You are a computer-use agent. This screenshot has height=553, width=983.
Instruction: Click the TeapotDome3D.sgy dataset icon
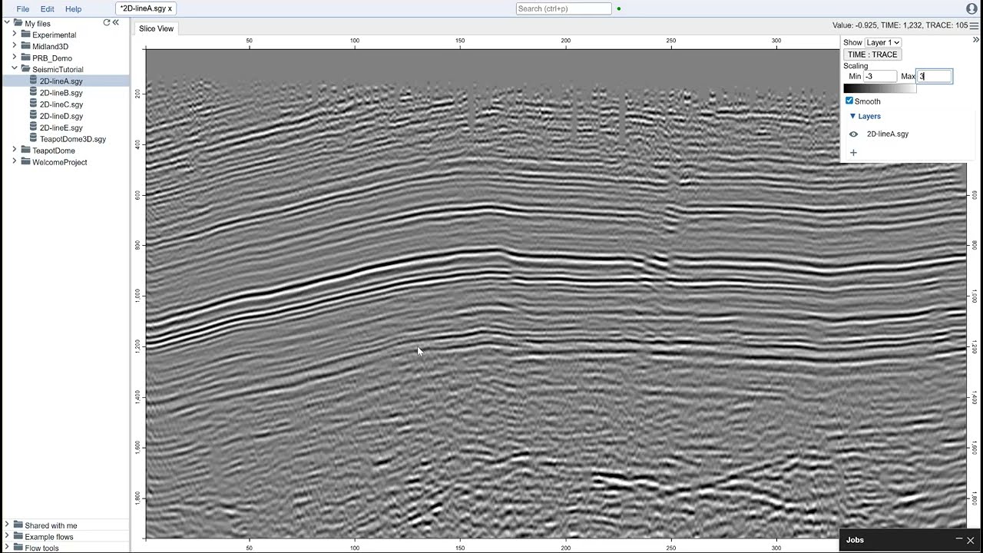point(33,138)
